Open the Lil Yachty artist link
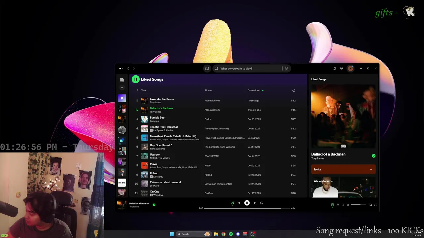This screenshot has width=424, height=238. (158, 177)
